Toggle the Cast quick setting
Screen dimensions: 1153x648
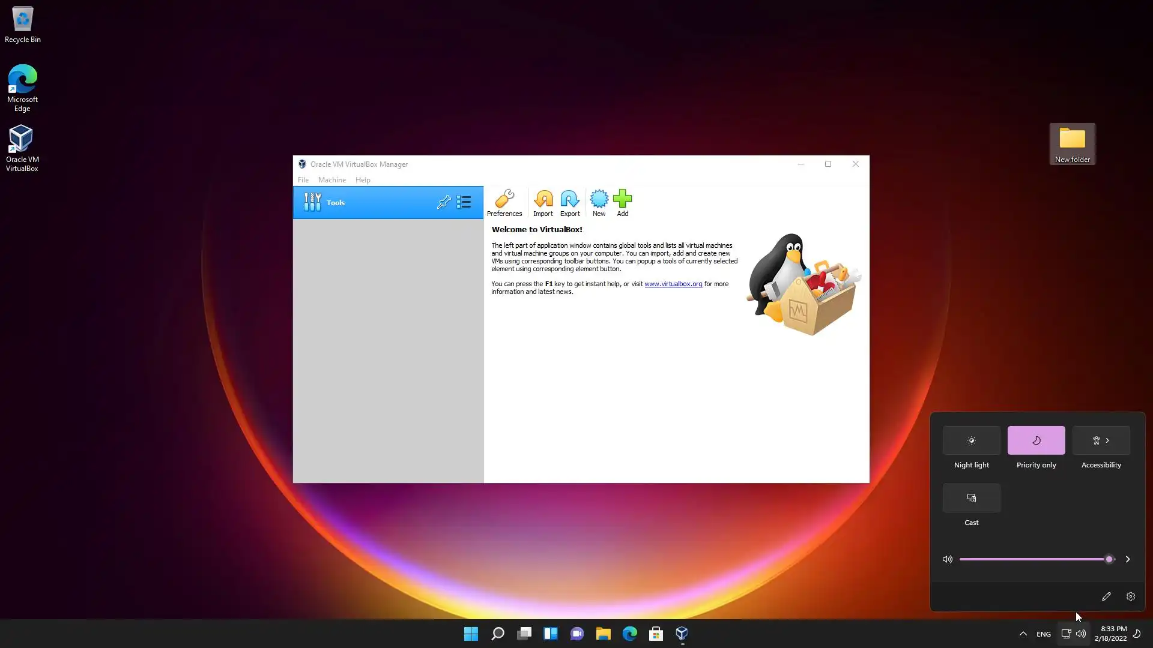coord(971,498)
